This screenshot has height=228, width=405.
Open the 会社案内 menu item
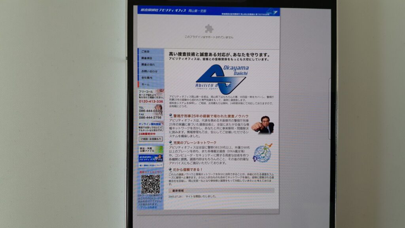tap(151, 78)
